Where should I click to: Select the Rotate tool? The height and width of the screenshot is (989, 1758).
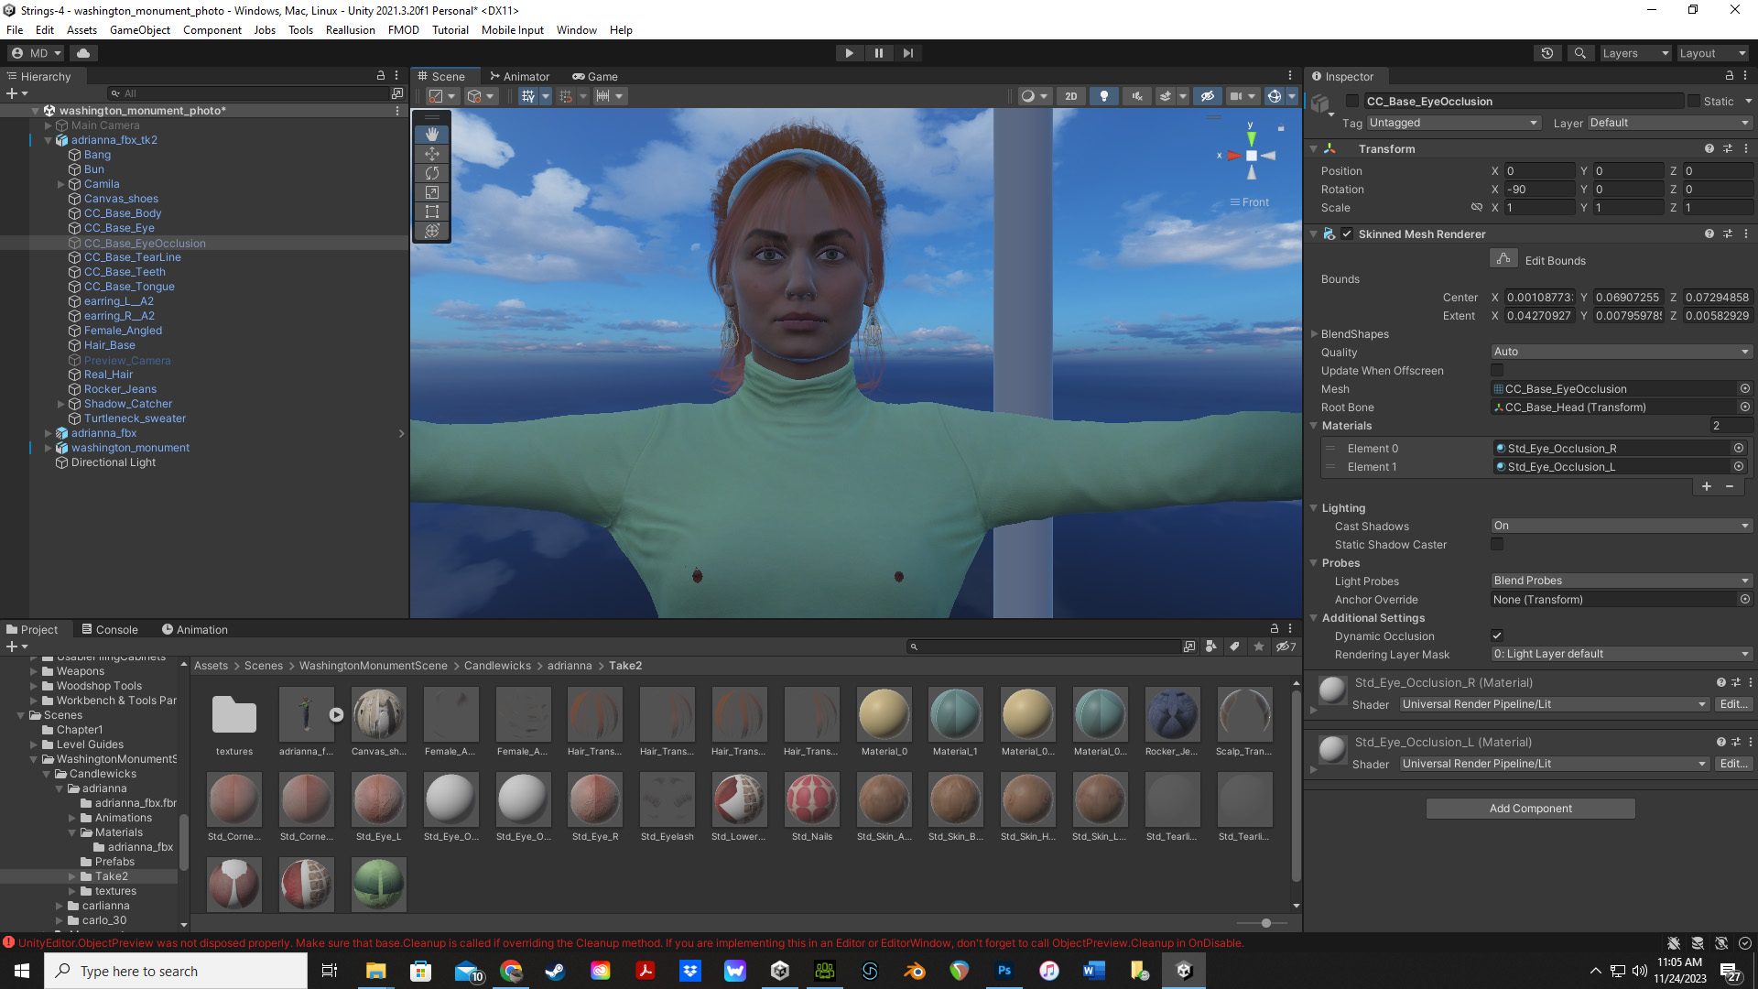[431, 173]
